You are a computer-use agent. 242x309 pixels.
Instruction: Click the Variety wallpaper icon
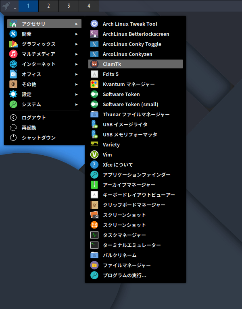94,144
